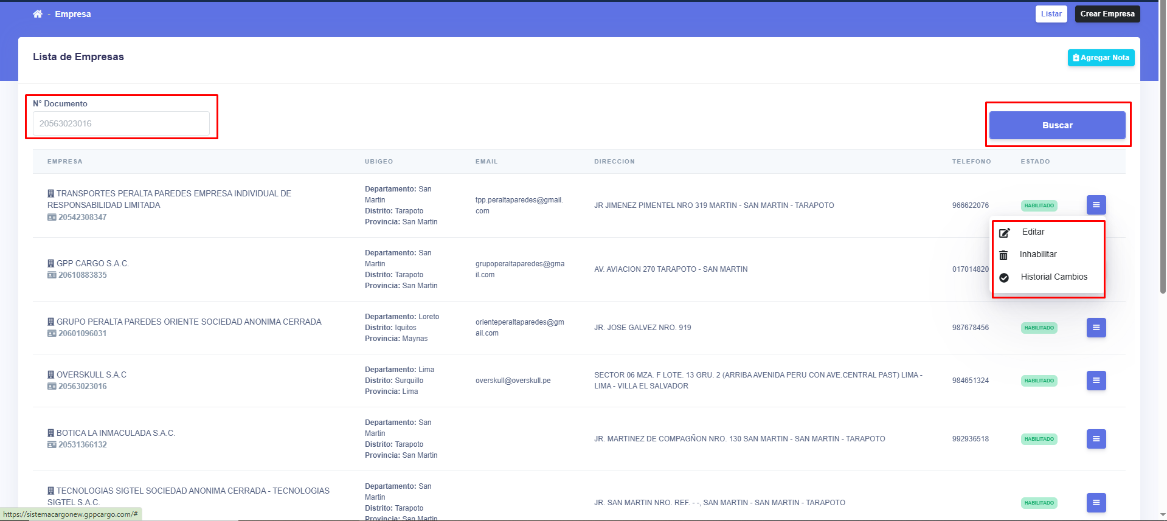The width and height of the screenshot is (1167, 521).
Task: Click the home icon in breadcrumb
Action: [x=38, y=14]
